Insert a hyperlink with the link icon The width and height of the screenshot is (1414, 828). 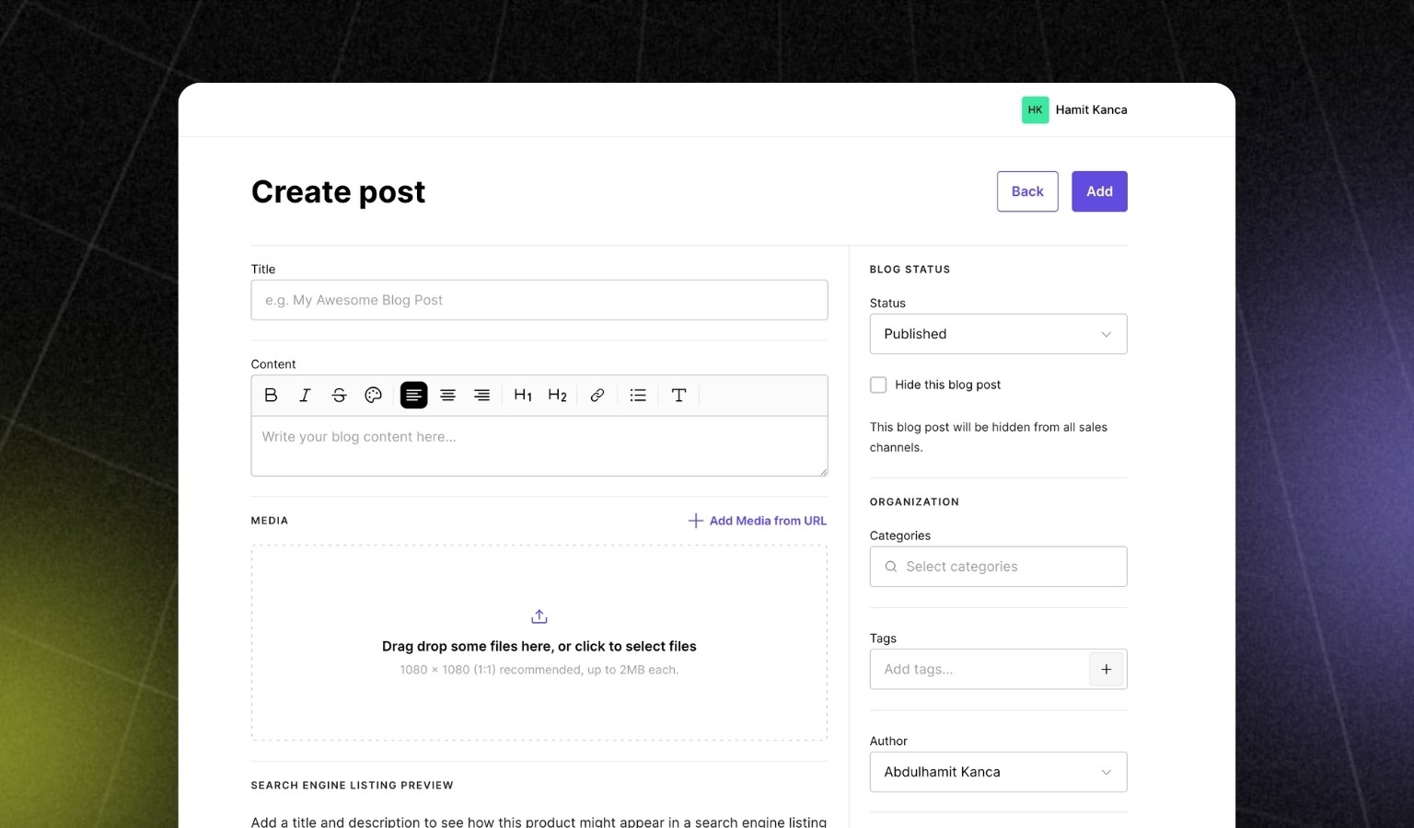597,396
